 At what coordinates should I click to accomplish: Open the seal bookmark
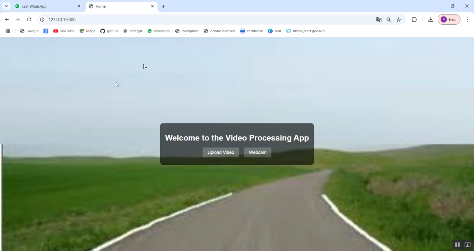coord(274,31)
